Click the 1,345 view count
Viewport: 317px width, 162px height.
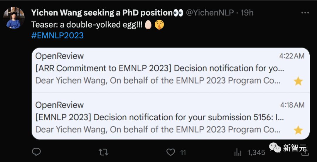tap(256, 152)
